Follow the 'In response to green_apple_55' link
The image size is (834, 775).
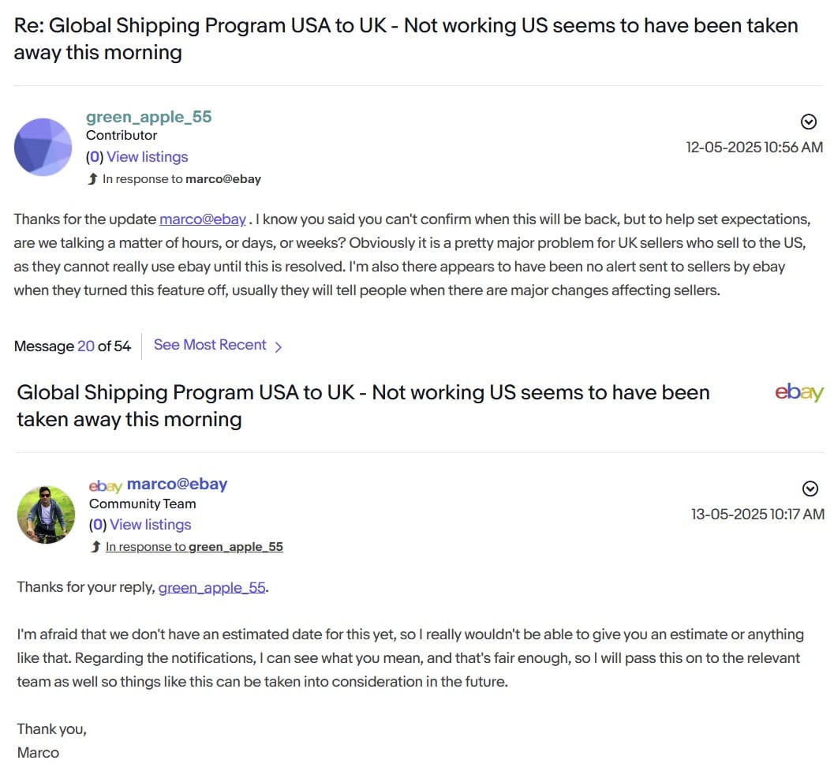tap(194, 547)
